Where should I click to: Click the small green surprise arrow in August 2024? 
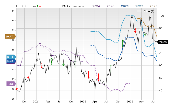64,64
